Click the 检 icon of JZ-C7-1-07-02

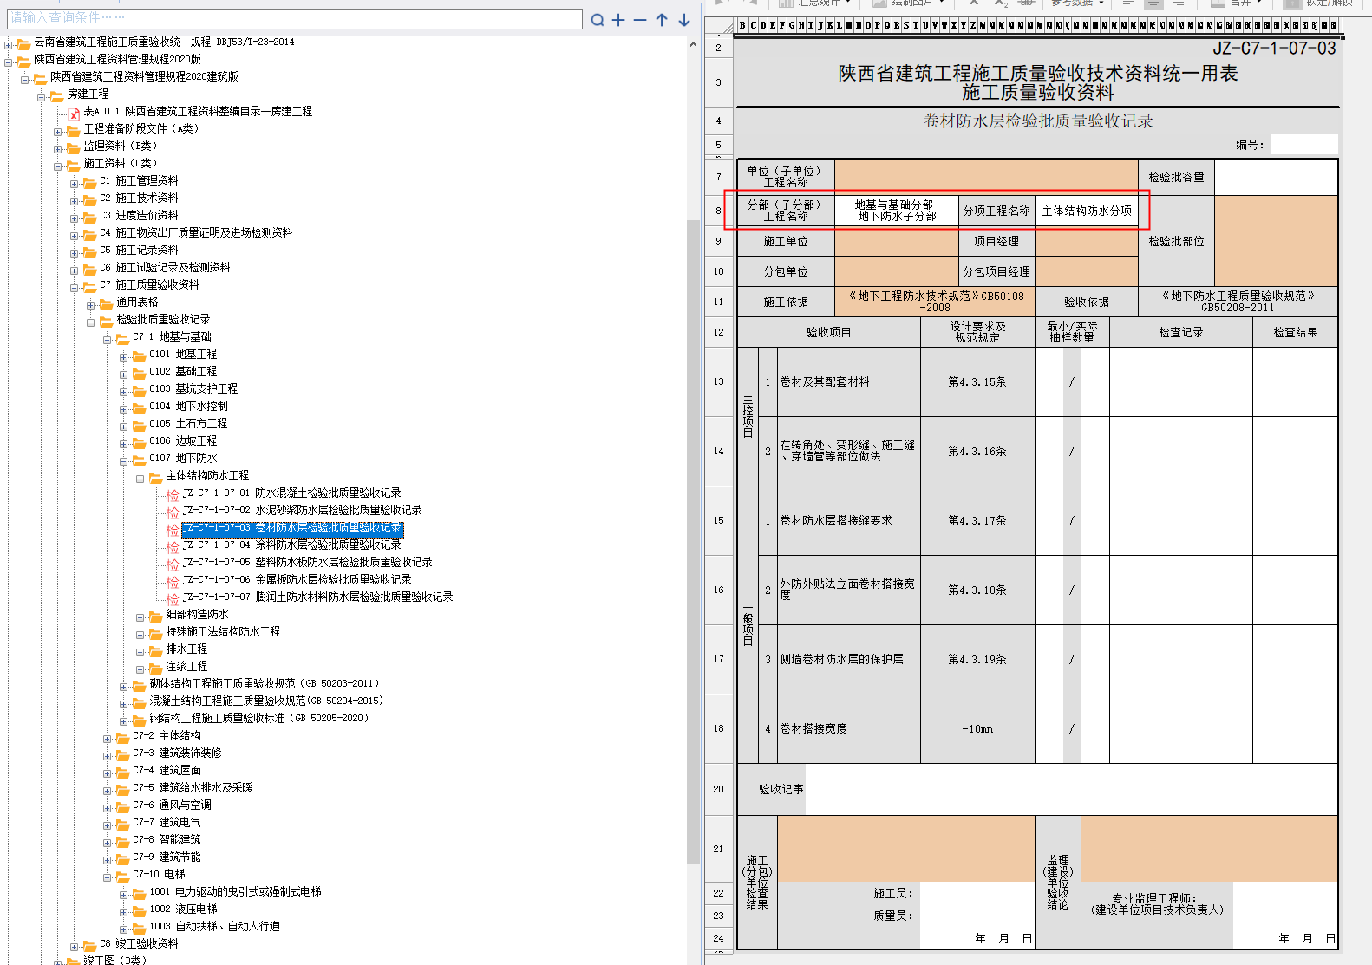[173, 512]
